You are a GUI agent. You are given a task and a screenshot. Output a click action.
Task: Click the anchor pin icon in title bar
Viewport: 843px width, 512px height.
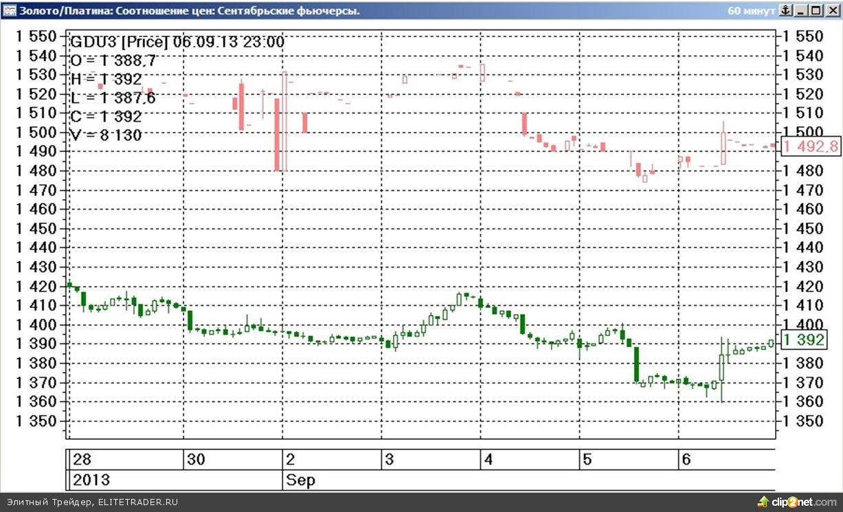click(786, 10)
